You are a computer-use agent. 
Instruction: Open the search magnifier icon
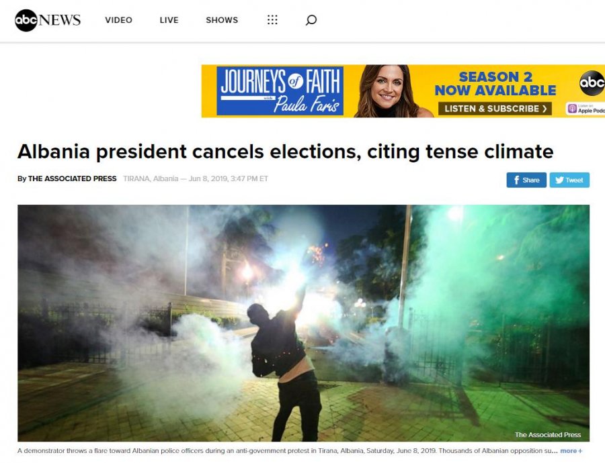click(x=311, y=20)
